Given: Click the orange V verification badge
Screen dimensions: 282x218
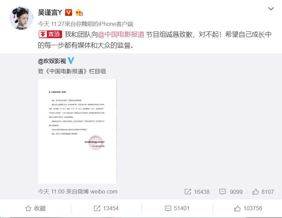Looking at the screenshot, I should click(69, 12).
